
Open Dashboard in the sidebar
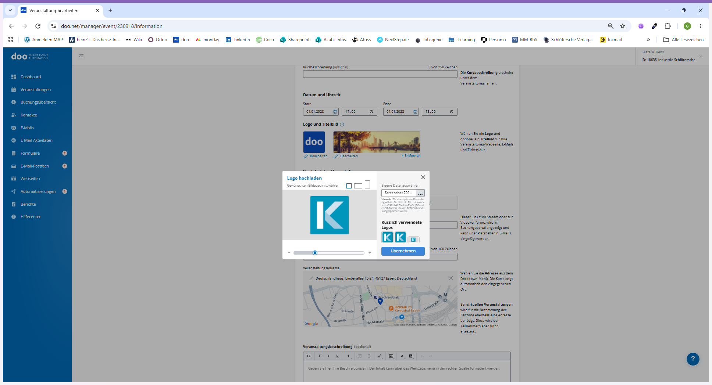coord(31,77)
